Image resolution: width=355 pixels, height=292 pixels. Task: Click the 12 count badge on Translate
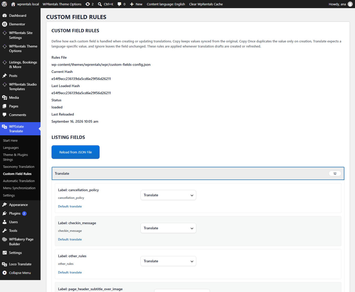(x=335, y=173)
